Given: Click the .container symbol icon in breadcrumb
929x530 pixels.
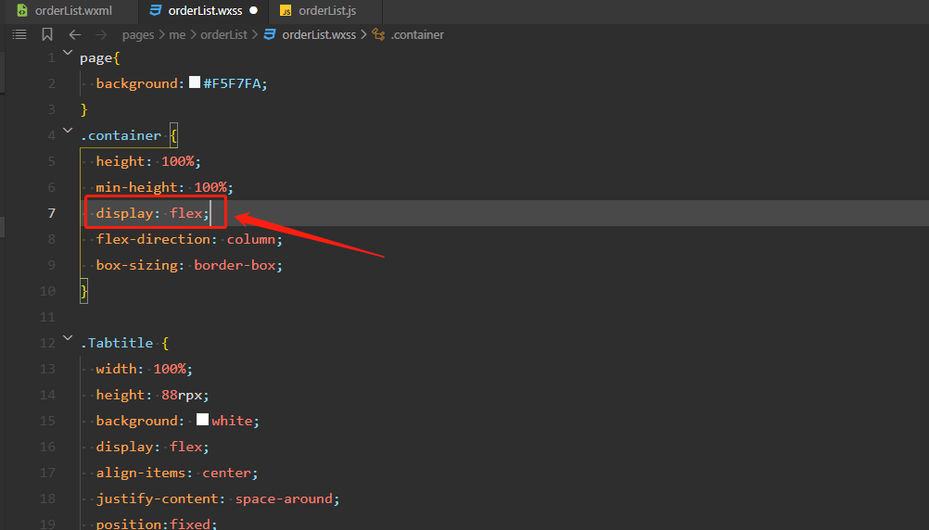Looking at the screenshot, I should pyautogui.click(x=378, y=34).
